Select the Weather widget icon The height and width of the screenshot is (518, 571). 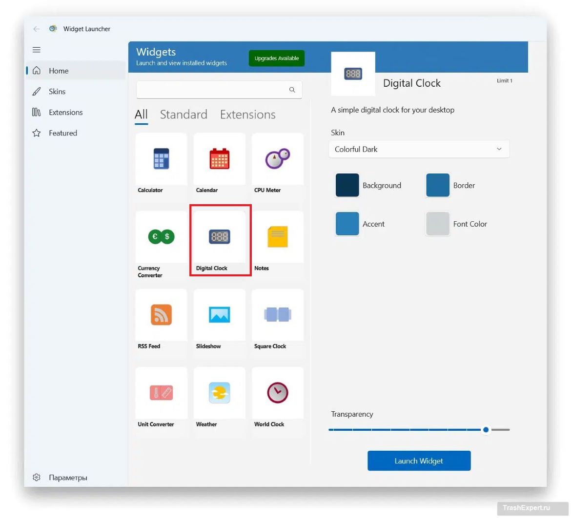pos(219,393)
